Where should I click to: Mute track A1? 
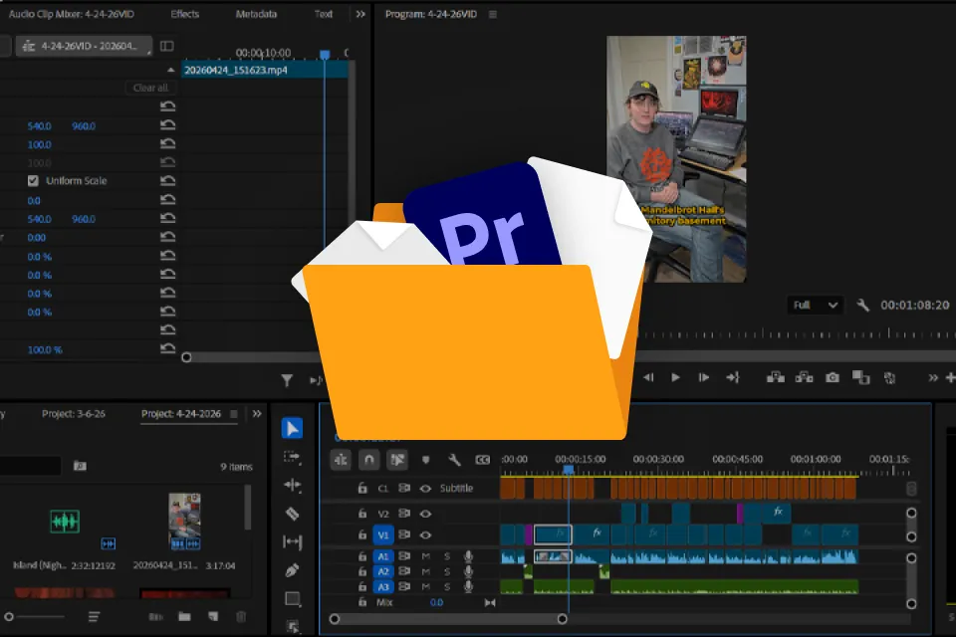pos(425,556)
